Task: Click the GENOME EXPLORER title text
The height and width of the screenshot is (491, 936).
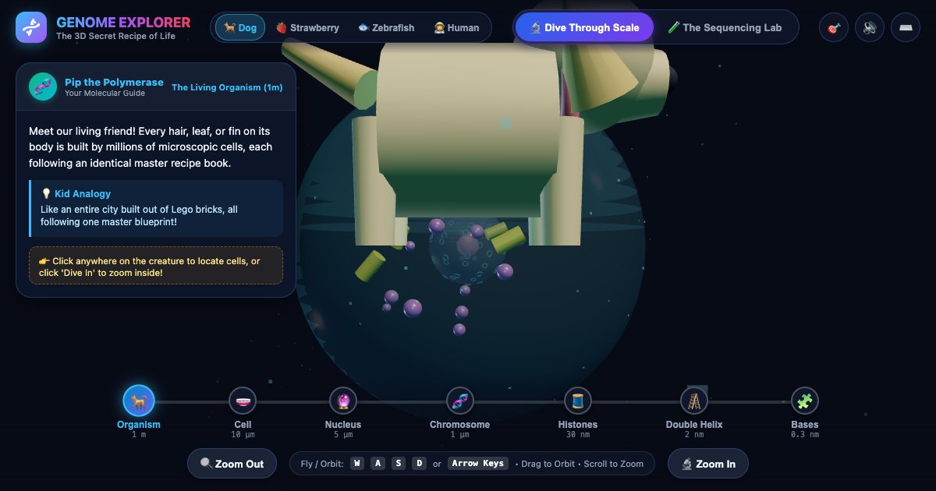Action: coord(123,22)
